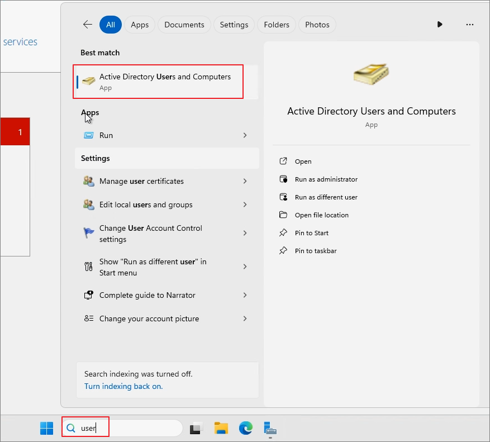490x442 pixels.
Task: Open Complete guide to Narrator
Action: 167,296
